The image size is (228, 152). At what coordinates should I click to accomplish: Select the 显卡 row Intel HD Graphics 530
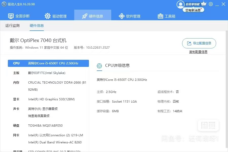coord(48,99)
